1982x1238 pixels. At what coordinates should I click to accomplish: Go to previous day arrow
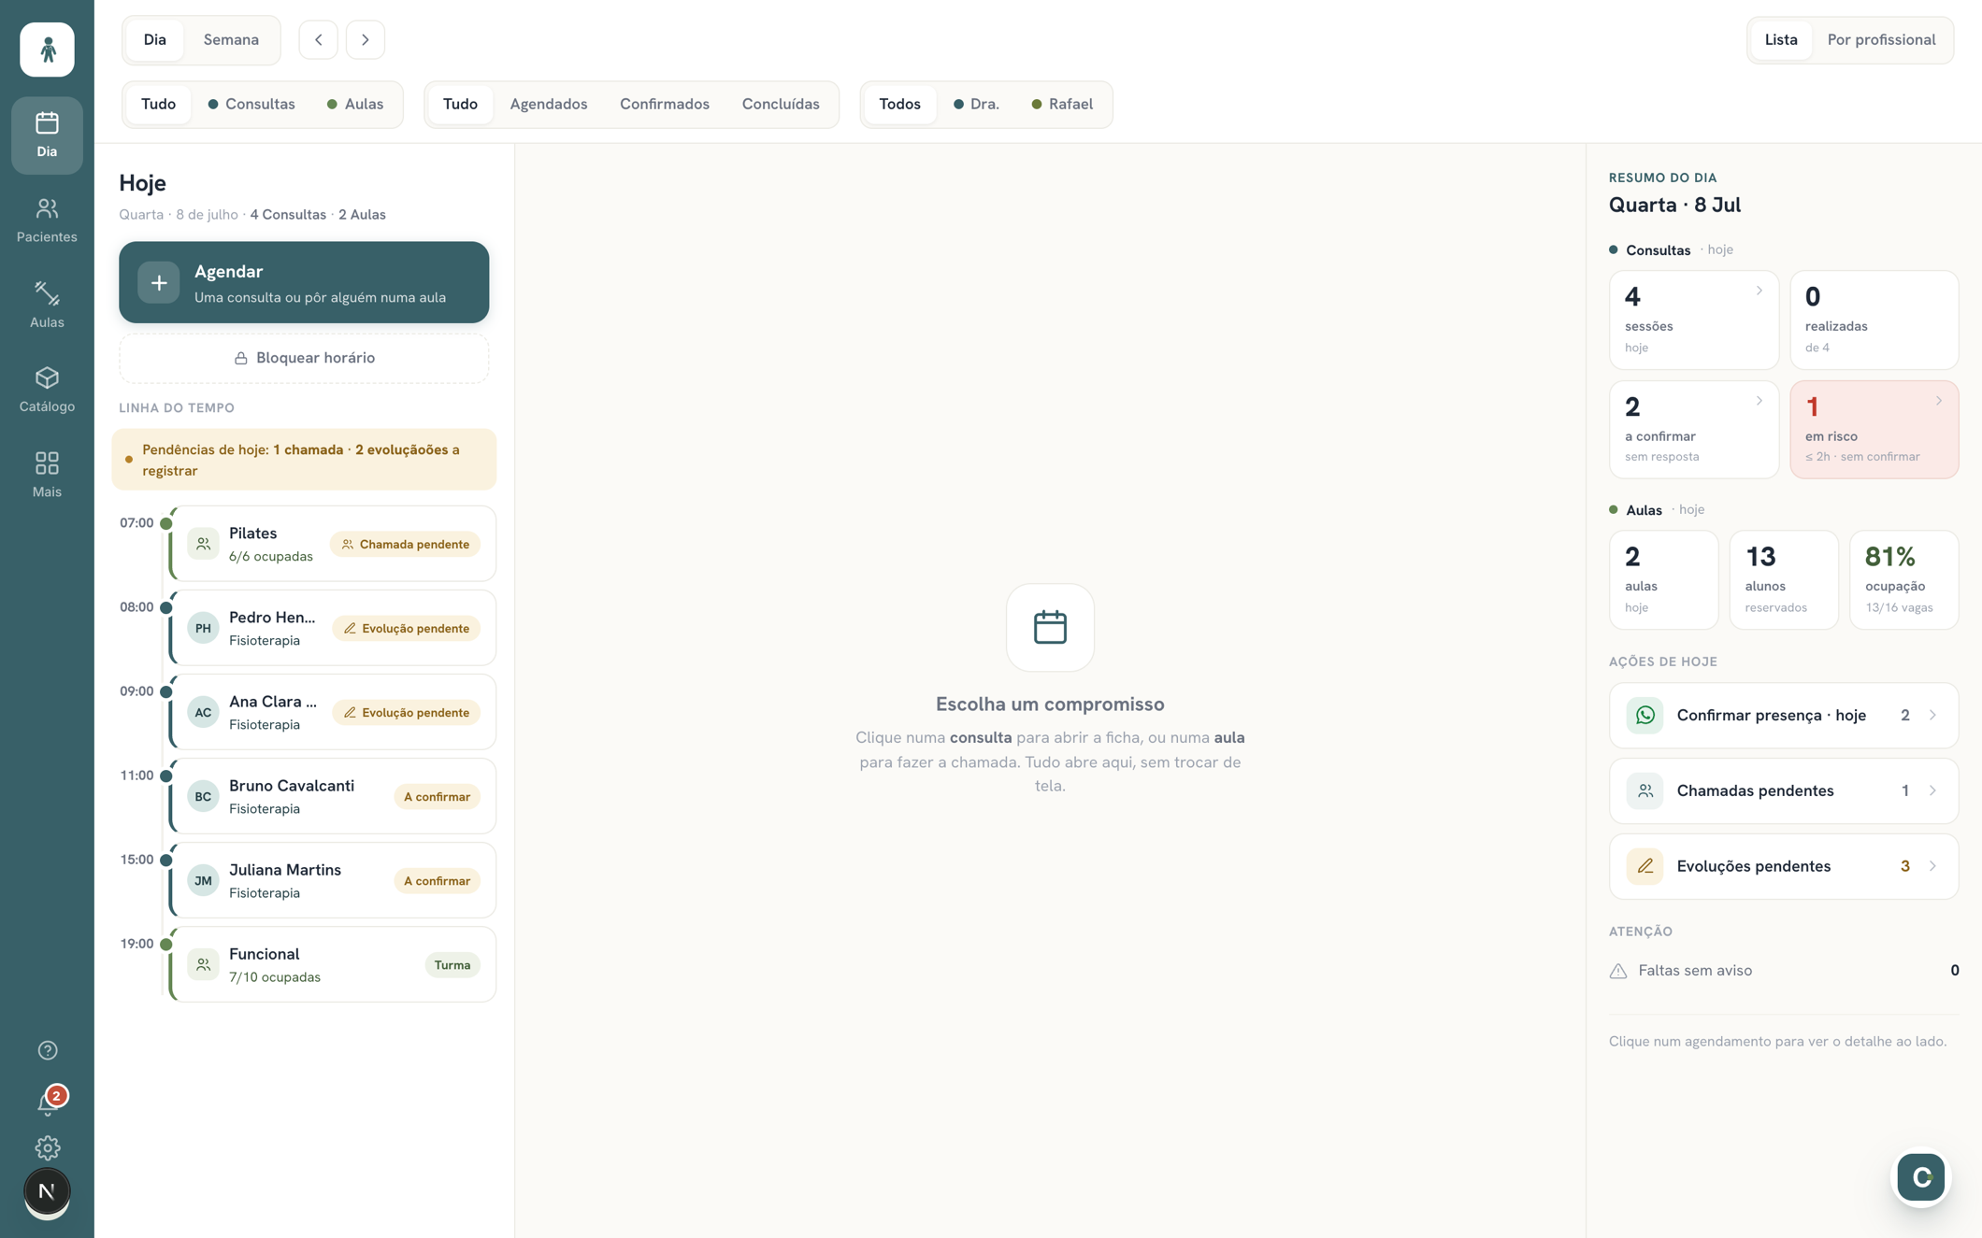[319, 40]
